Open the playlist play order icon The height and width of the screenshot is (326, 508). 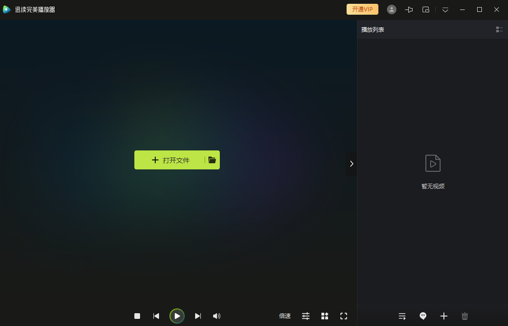(402, 316)
